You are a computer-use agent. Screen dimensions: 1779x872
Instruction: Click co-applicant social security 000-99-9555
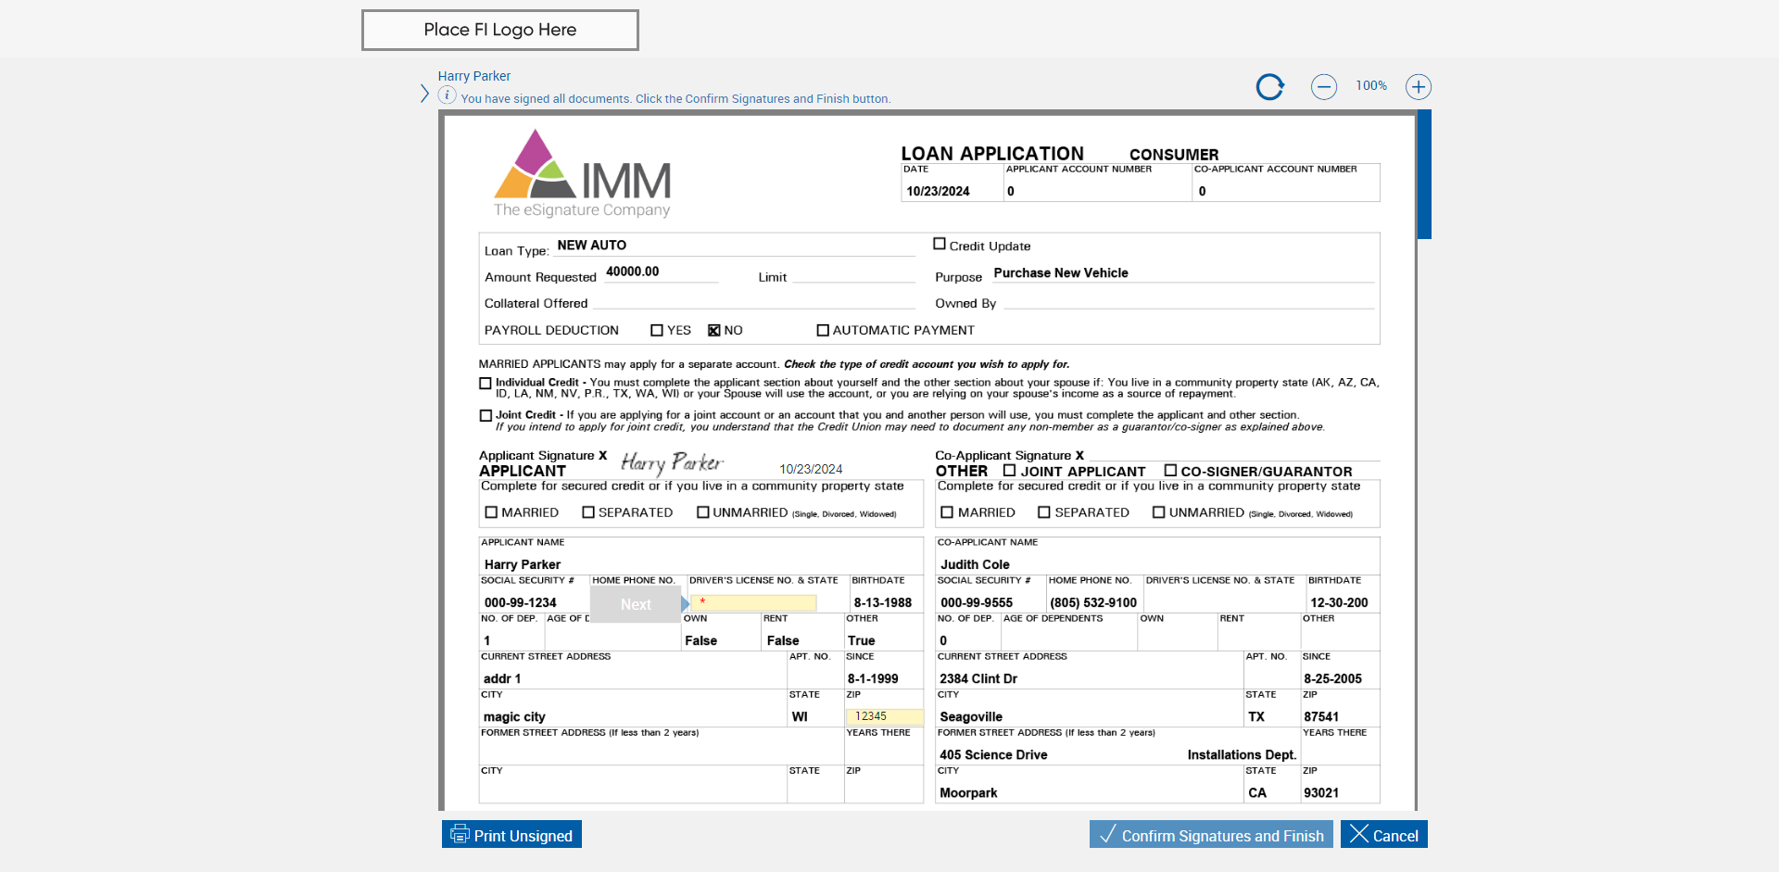point(977,602)
